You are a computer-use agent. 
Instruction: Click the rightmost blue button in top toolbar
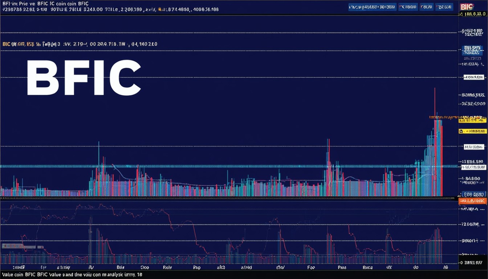(x=444, y=7)
